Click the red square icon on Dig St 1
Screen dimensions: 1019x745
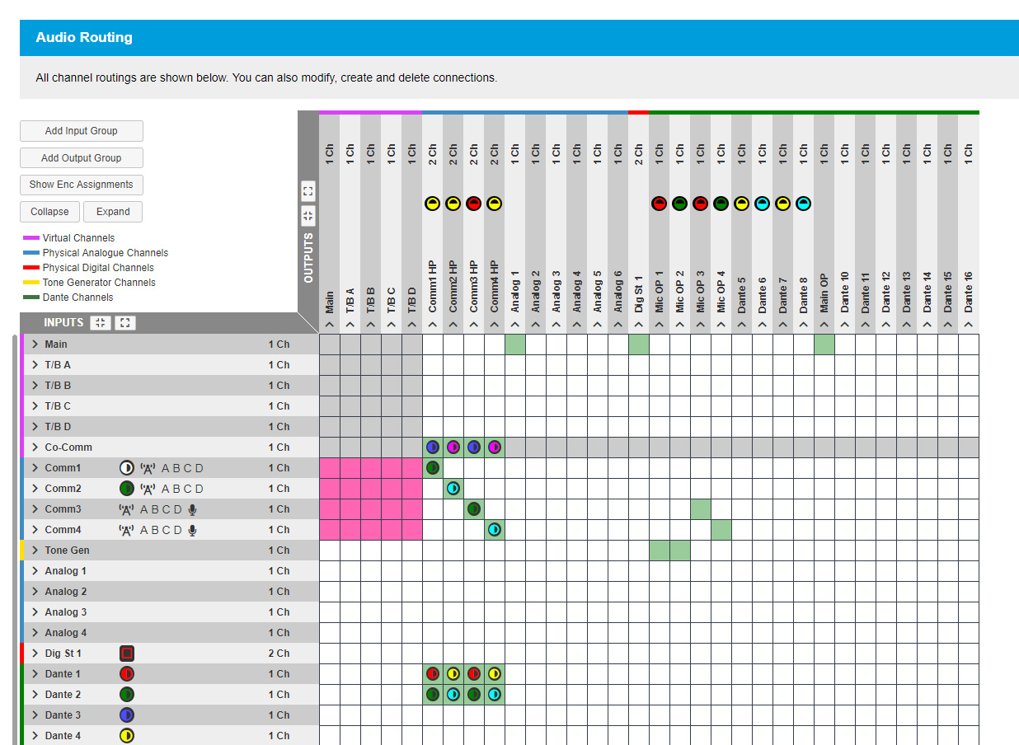click(x=127, y=654)
